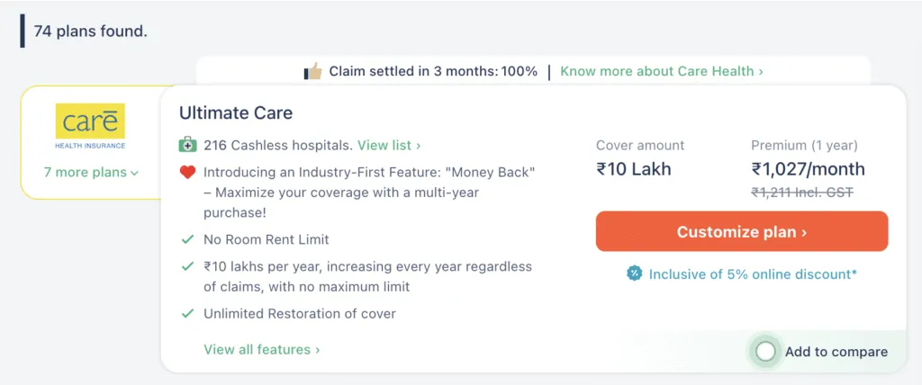
Task: Click checkmark beside Unlimited Restoration of cover
Action: (x=187, y=314)
